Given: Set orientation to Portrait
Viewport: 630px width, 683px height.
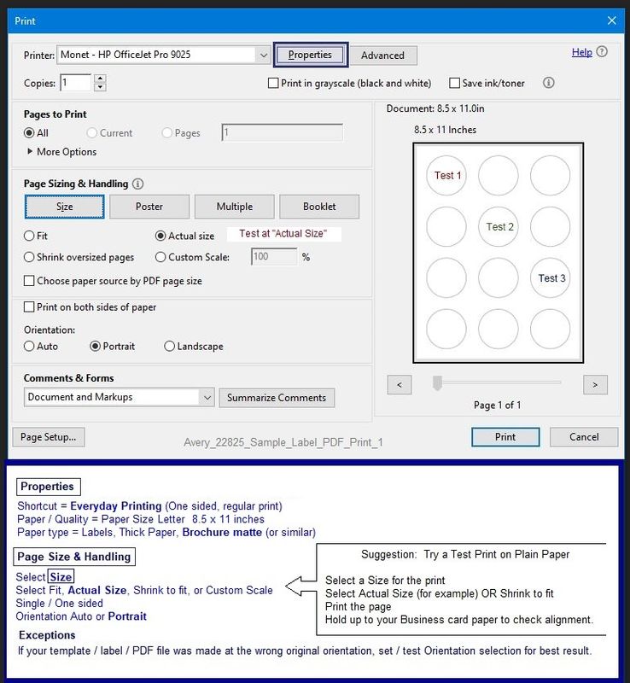Looking at the screenshot, I should click(95, 347).
